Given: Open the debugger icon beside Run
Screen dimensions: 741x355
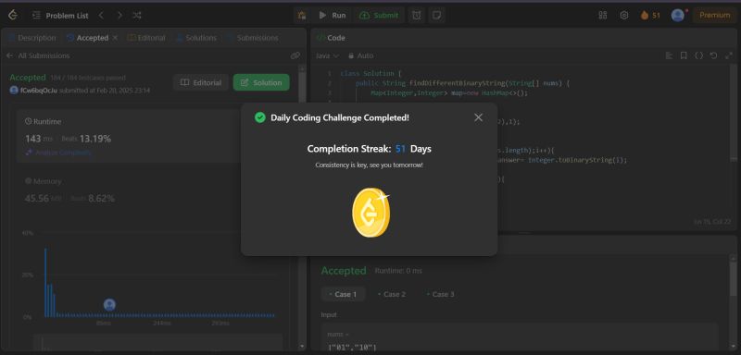Looking at the screenshot, I should point(302,15).
